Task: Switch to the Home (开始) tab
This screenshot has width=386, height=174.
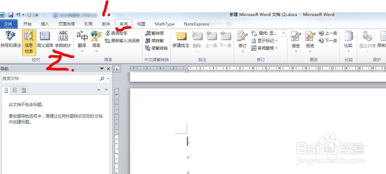Action: pyautogui.click(x=27, y=24)
